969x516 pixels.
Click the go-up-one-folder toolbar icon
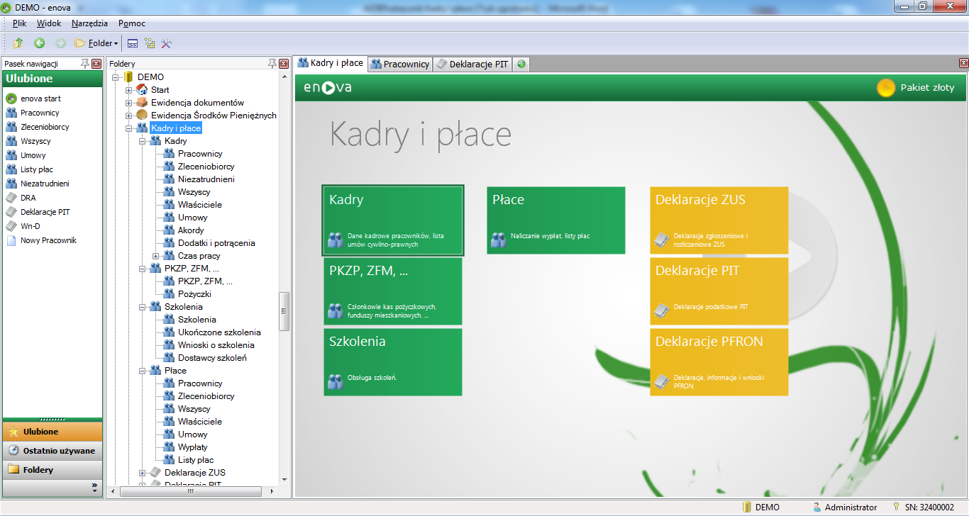coord(18,43)
